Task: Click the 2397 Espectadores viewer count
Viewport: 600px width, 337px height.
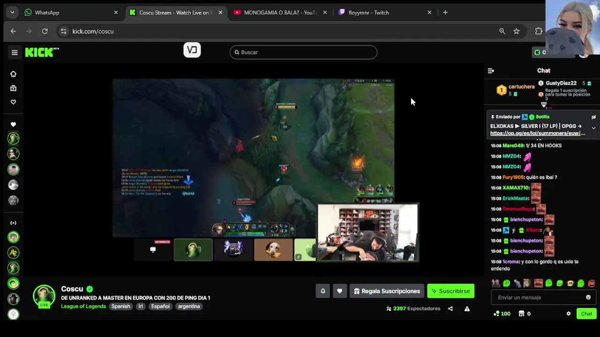Action: [x=413, y=309]
